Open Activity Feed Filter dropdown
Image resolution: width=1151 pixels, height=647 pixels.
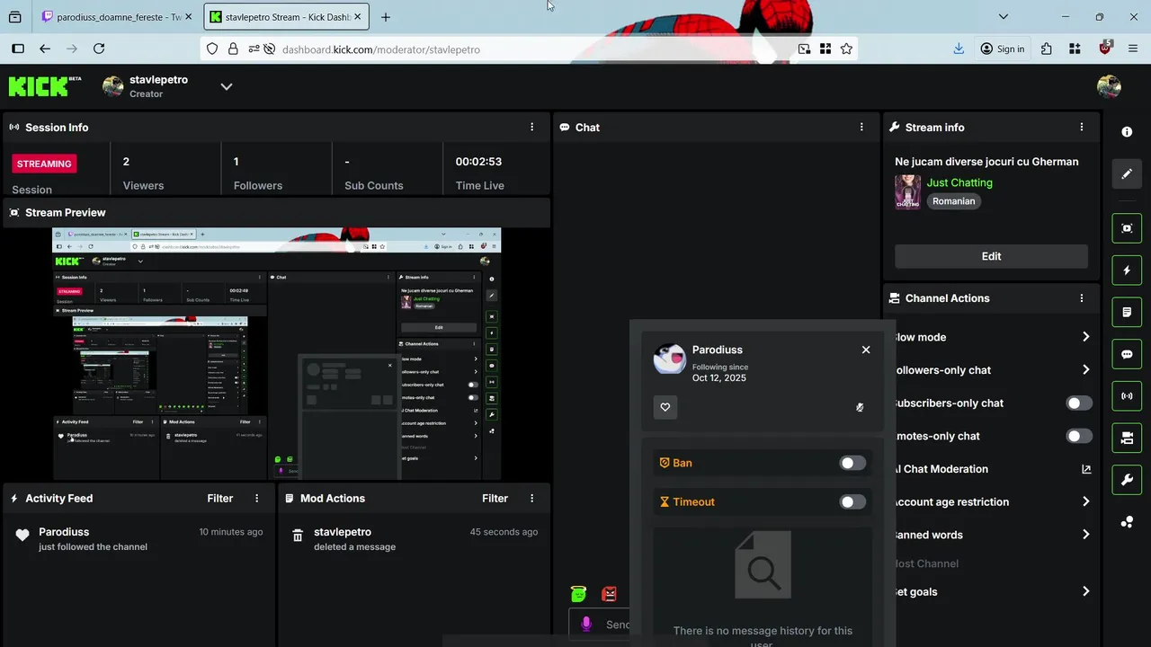(220, 498)
